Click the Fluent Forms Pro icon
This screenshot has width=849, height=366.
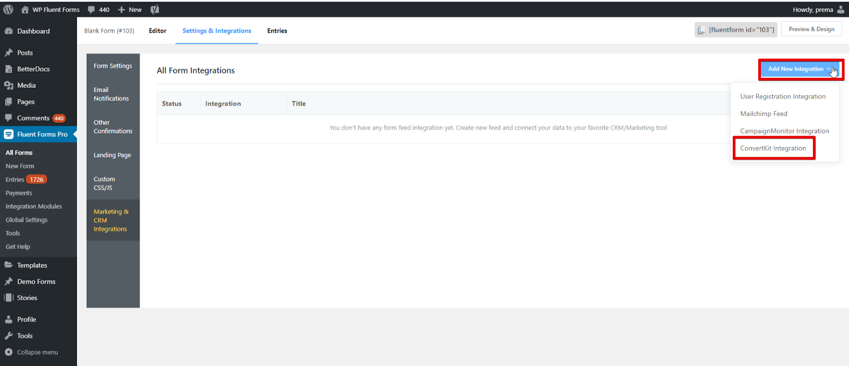point(8,135)
